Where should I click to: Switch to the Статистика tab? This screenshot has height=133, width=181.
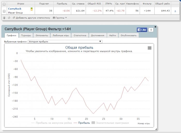(80, 35)
